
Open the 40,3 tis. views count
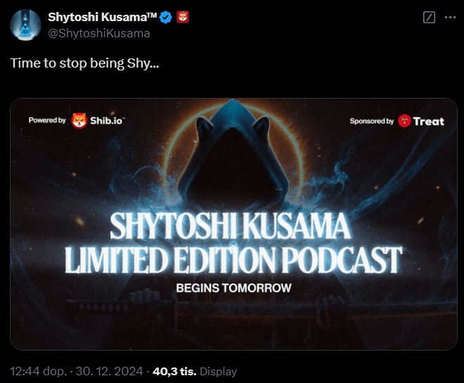coord(174,371)
